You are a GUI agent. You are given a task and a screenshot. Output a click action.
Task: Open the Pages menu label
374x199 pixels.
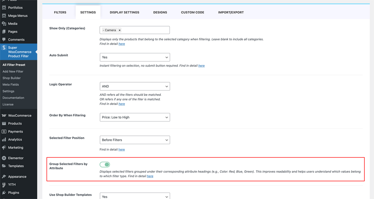point(13,32)
